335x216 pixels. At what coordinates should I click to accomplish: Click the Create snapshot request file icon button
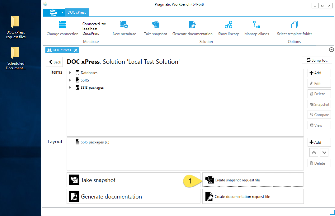(210, 180)
